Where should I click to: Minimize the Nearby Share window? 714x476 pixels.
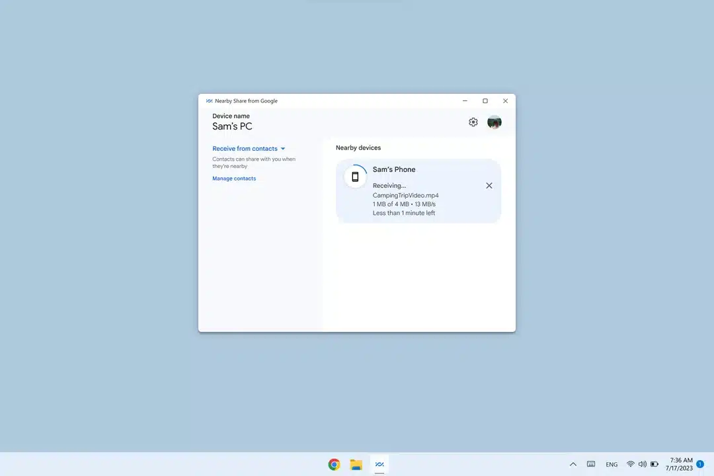(x=465, y=101)
